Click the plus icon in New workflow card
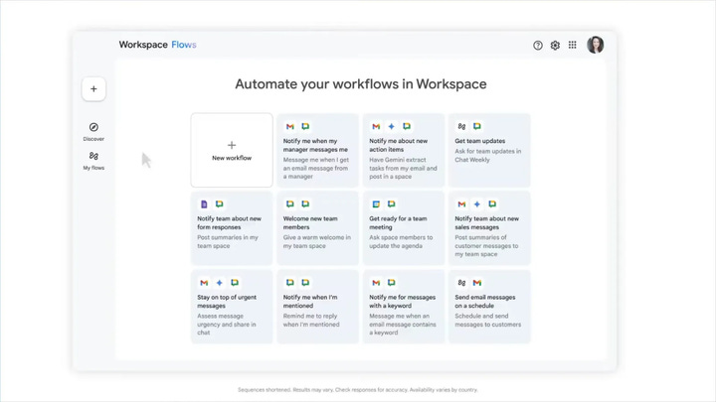Screen dimensions: 716x402 coord(232,145)
